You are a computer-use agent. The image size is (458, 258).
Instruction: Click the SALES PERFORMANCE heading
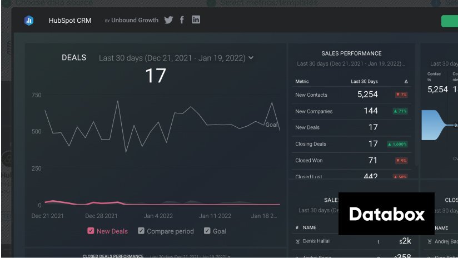351,53
